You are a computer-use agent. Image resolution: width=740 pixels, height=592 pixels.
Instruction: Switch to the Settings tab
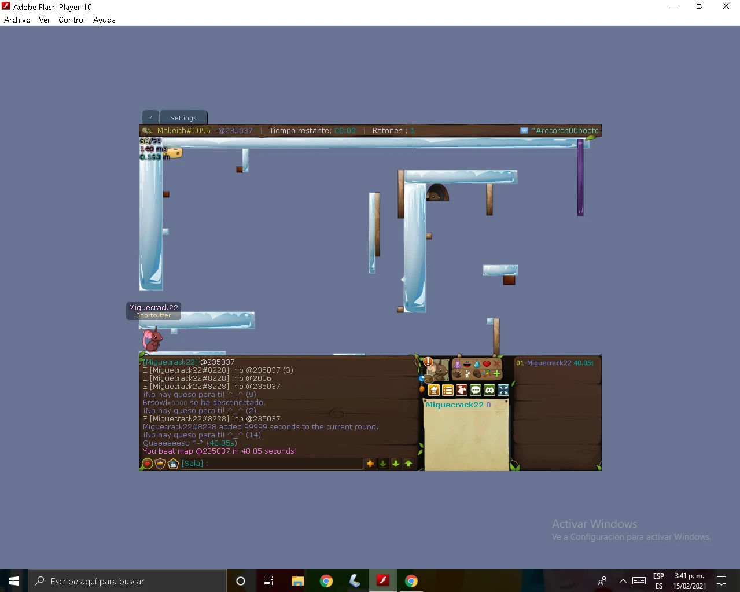click(183, 117)
